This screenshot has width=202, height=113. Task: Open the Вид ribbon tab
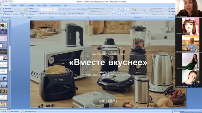(x=65, y=5)
